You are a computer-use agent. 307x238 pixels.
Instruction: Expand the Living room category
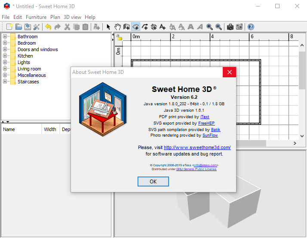coord(5,69)
